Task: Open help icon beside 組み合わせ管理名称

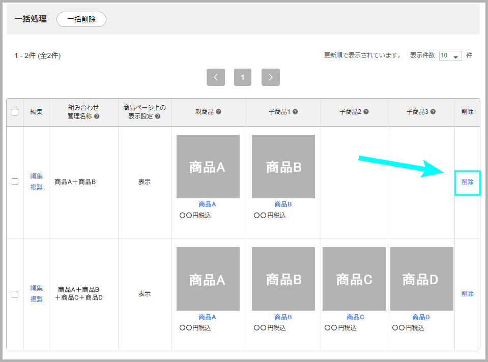Action: (97, 116)
